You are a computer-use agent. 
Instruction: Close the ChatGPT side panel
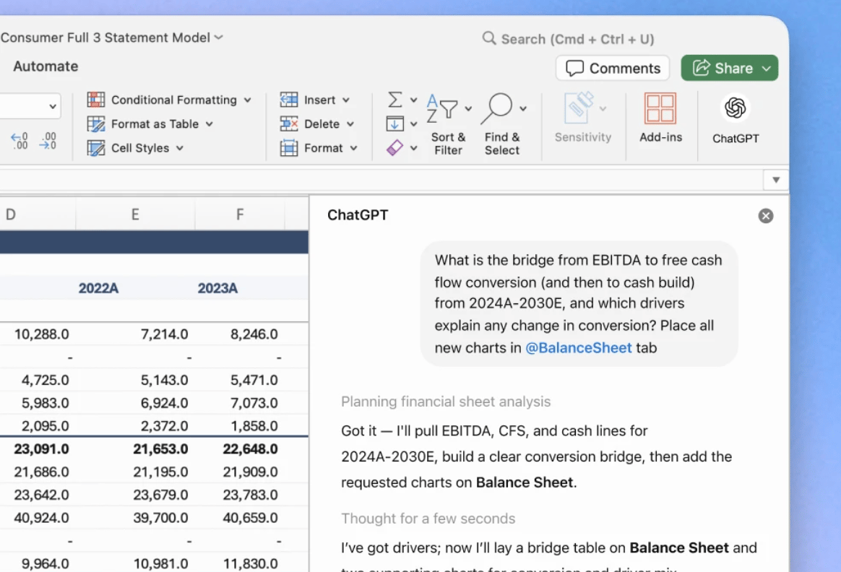click(x=766, y=216)
